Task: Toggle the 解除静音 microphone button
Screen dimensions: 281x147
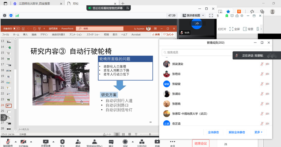Action: (6, 141)
